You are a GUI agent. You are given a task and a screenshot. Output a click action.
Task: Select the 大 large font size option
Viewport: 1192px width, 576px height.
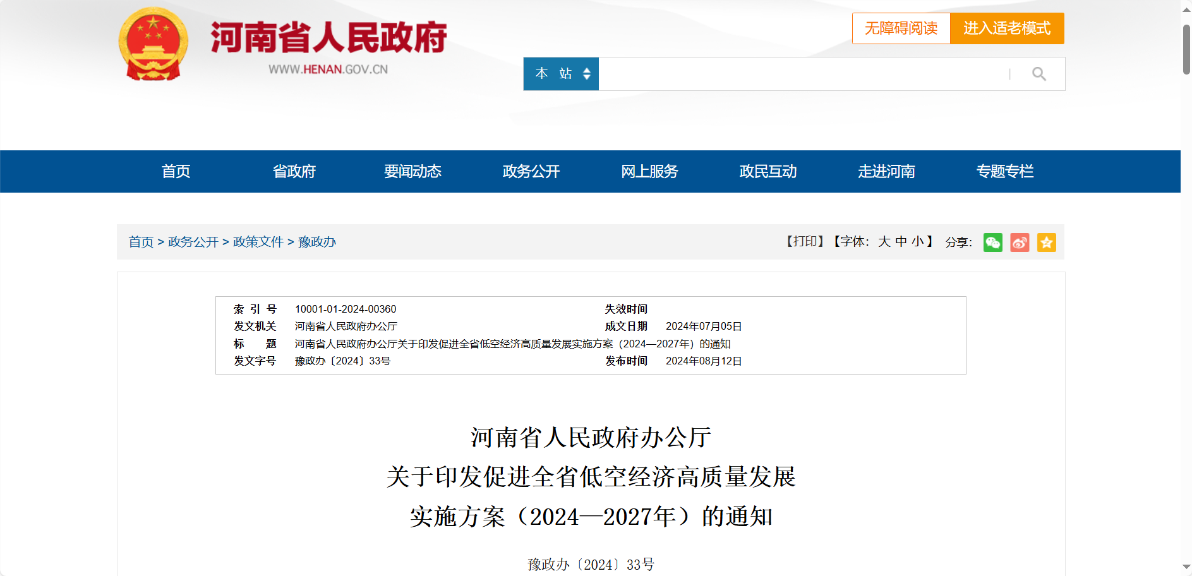pos(883,241)
